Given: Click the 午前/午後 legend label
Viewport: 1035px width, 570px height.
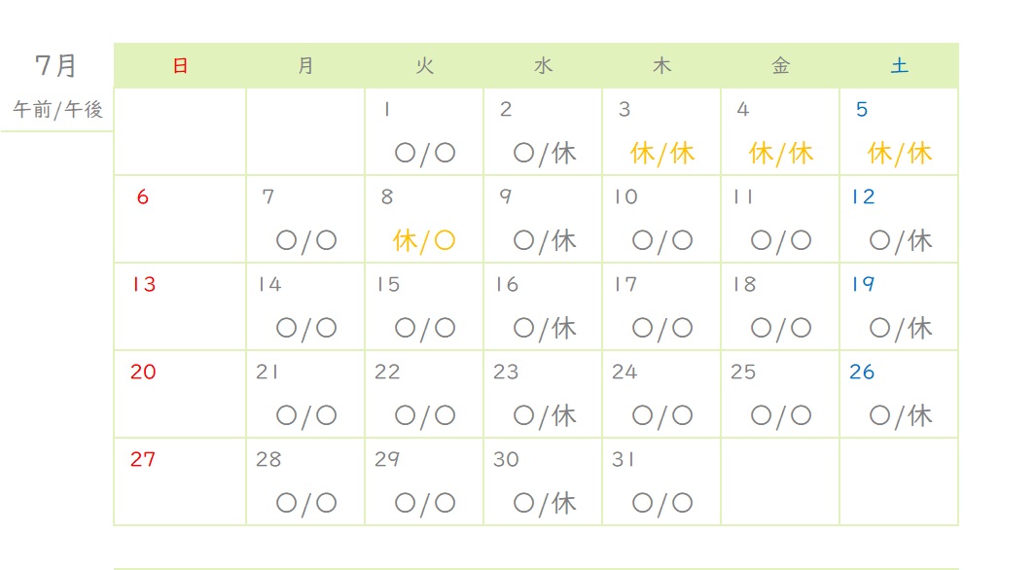Looking at the screenshot, I should tap(58, 110).
